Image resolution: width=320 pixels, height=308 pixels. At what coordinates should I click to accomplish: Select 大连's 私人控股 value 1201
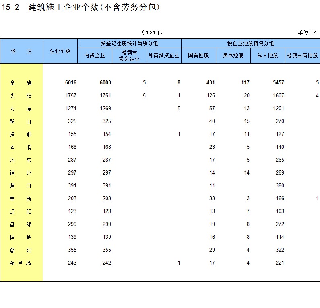pos(277,109)
